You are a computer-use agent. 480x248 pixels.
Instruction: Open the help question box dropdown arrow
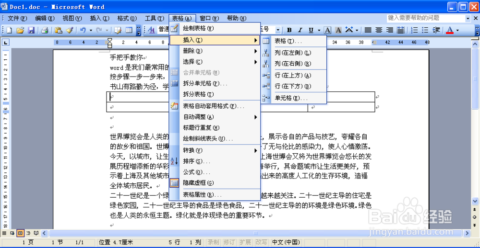pos(468,18)
